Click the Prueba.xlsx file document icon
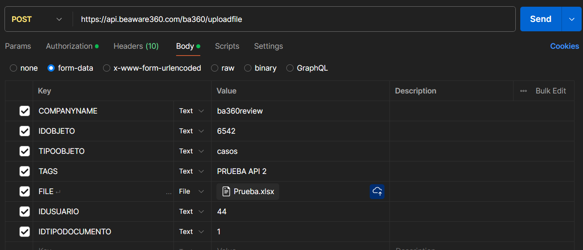This screenshot has width=583, height=250. [226, 191]
